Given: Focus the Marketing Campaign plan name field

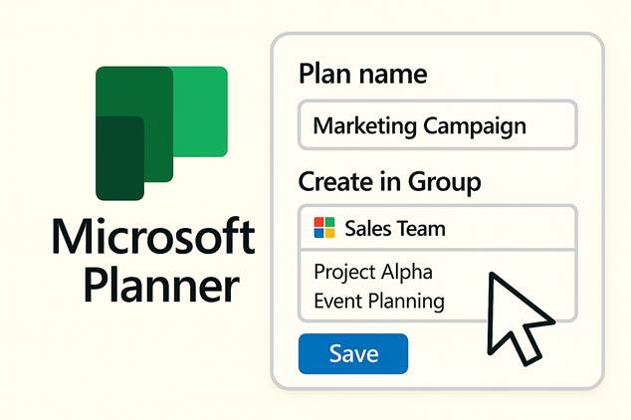Looking at the screenshot, I should tap(437, 126).
